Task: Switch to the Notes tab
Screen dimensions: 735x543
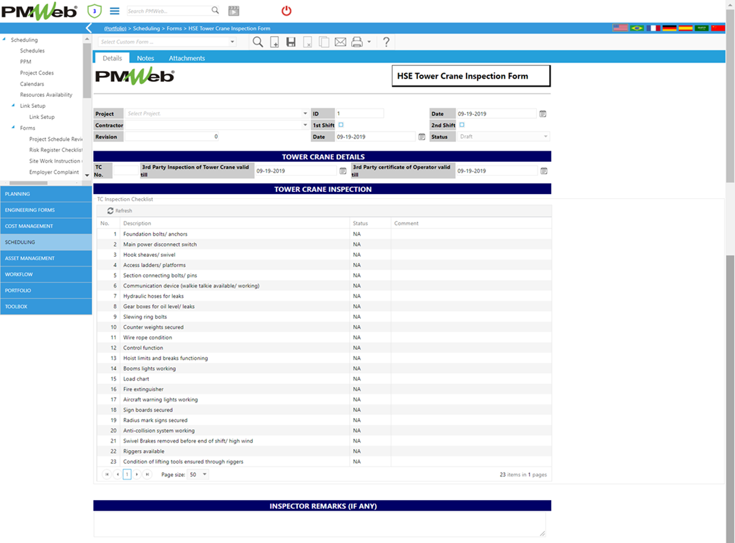Action: click(x=145, y=58)
